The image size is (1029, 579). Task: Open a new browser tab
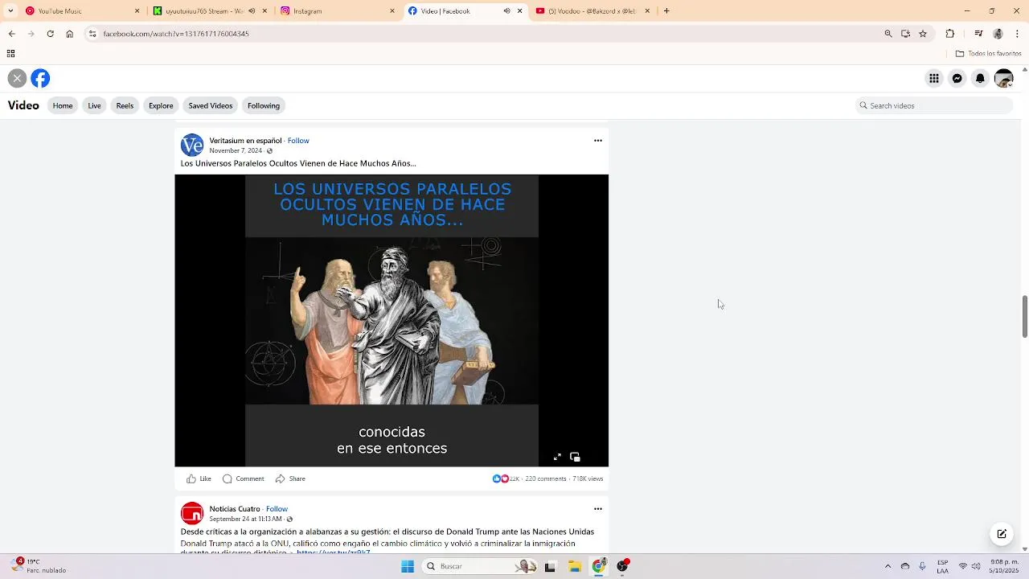tap(666, 11)
